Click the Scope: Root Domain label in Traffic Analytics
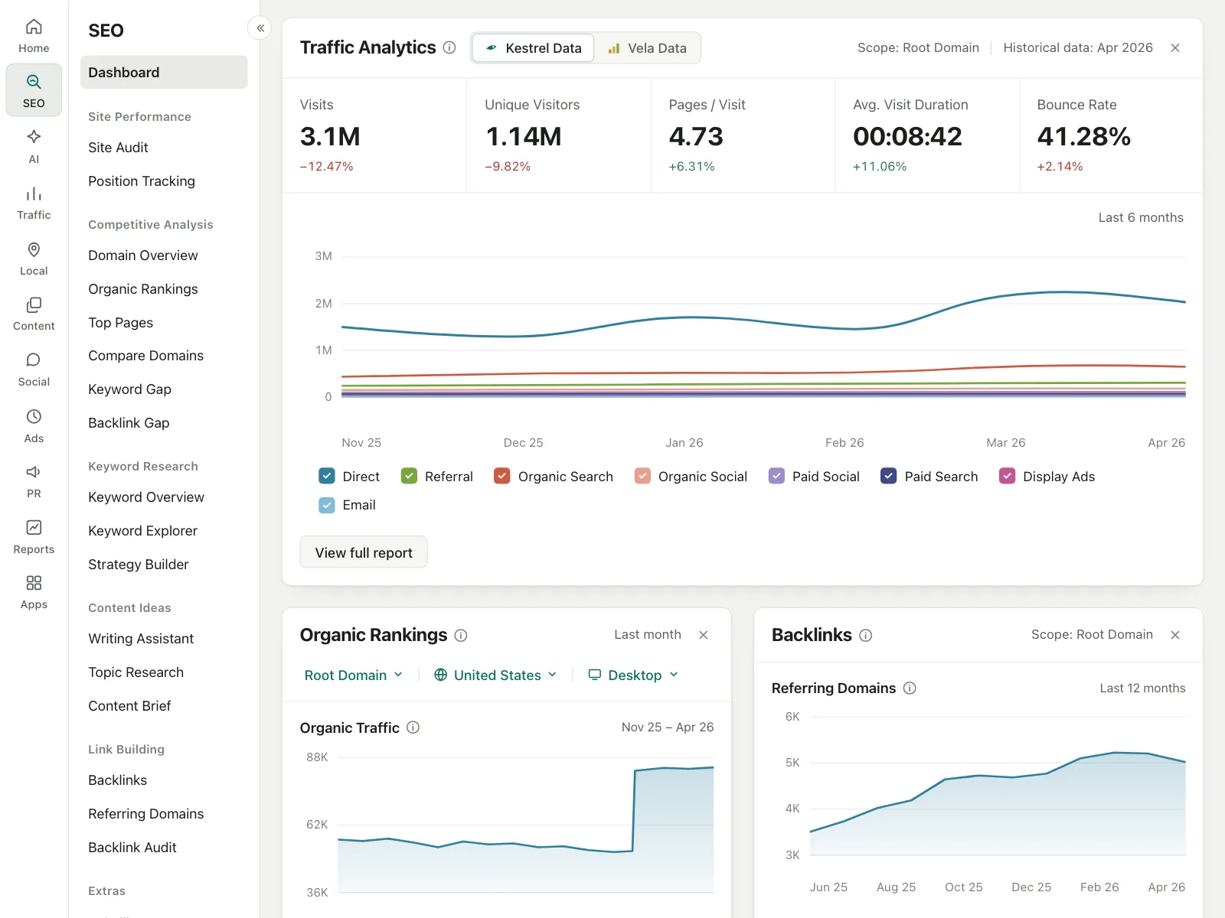Image resolution: width=1225 pixels, height=918 pixels. [918, 47]
